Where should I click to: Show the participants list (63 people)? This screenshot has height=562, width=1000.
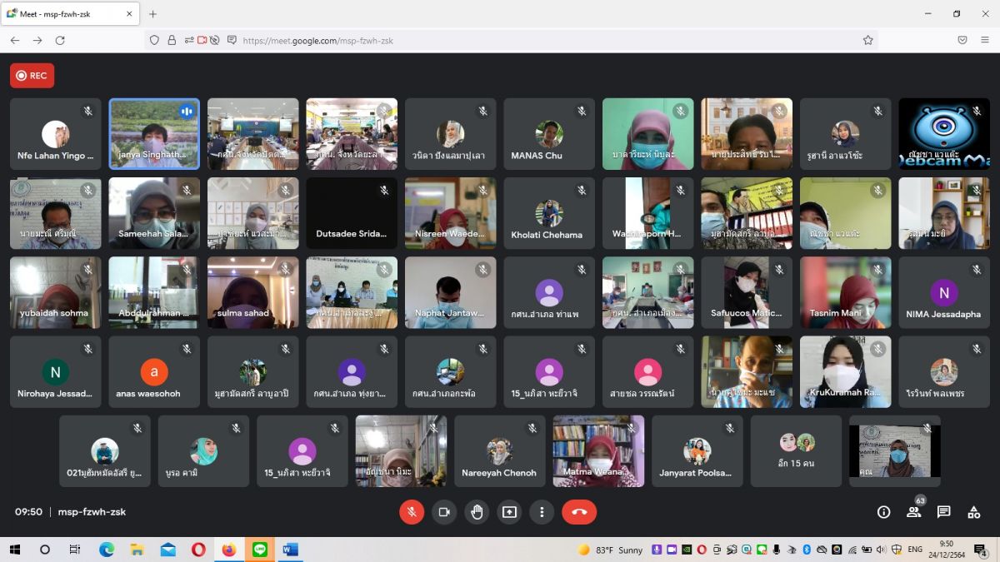coord(913,512)
